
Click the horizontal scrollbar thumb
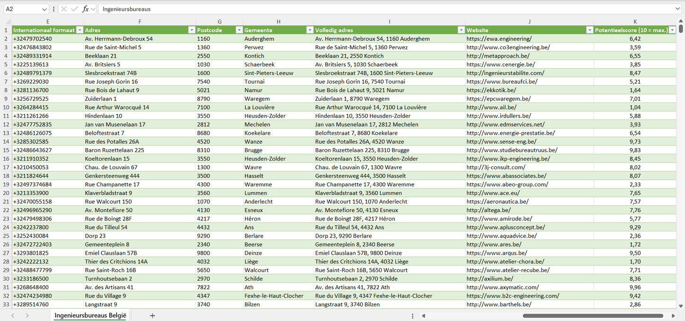pos(593,316)
